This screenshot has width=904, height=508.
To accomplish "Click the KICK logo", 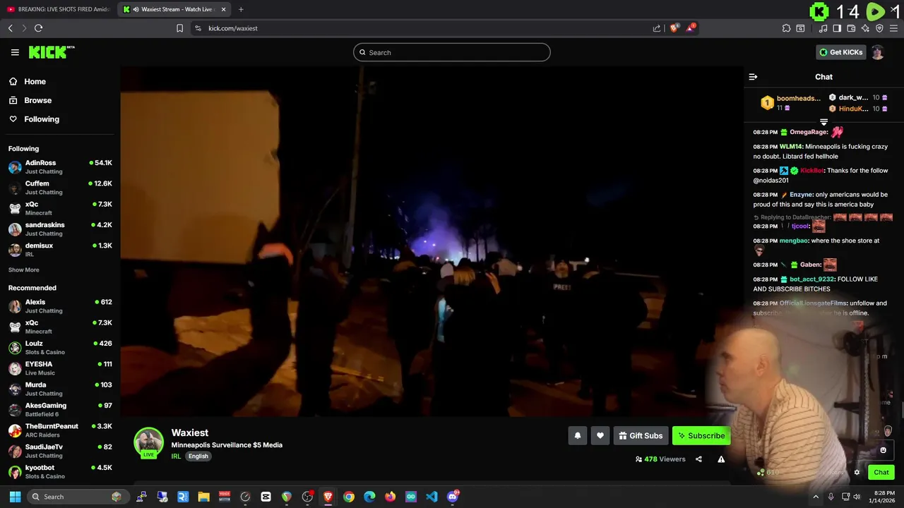I will [x=51, y=52].
